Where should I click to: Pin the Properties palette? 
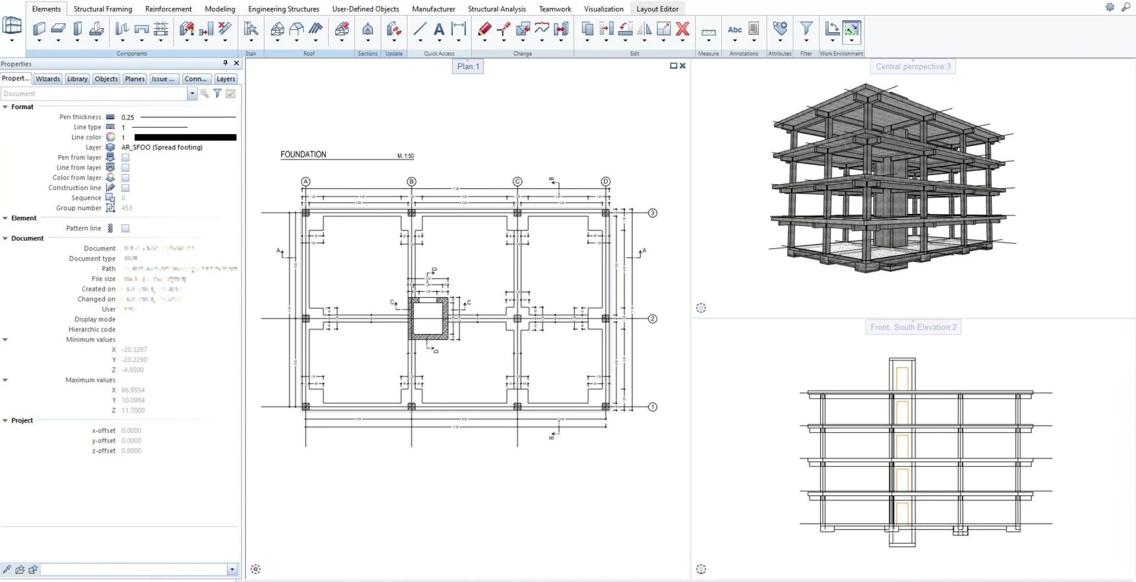point(225,63)
